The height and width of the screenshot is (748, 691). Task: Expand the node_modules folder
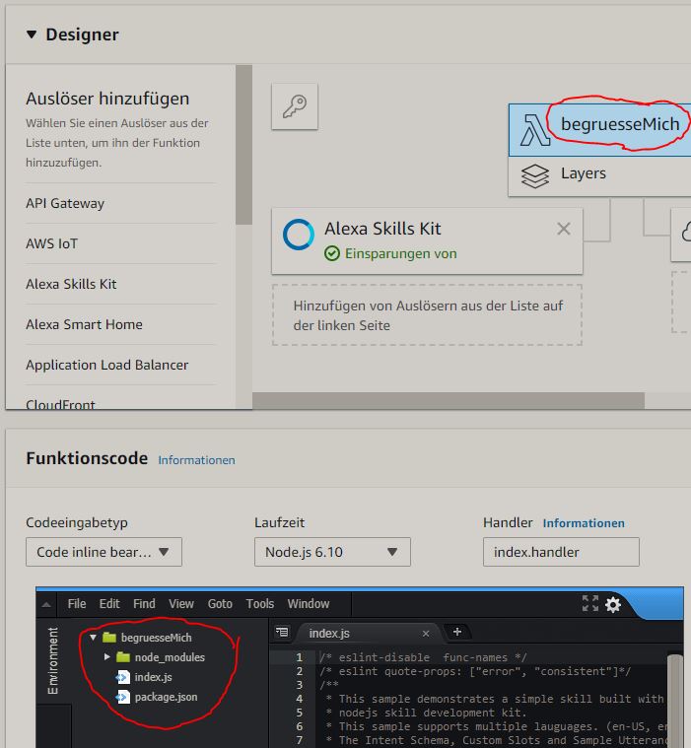pyautogui.click(x=107, y=657)
